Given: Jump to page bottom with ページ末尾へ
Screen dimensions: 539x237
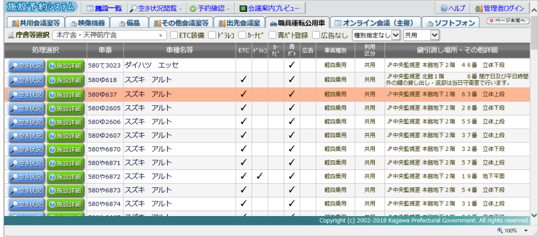Looking at the screenshot, I should point(508,20).
